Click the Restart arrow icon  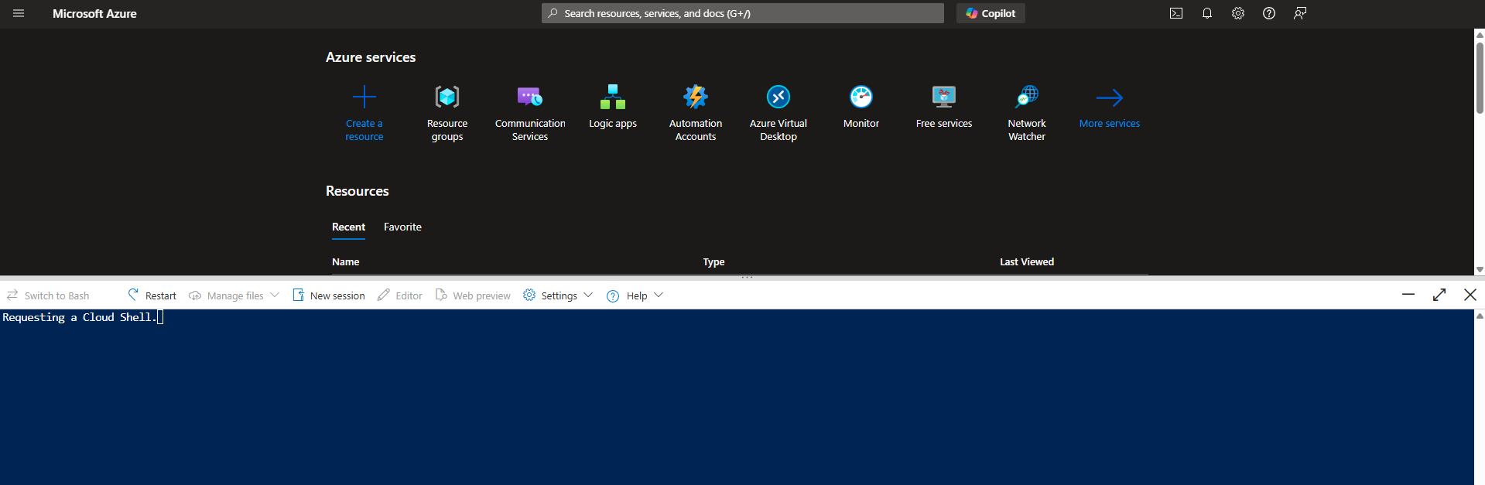(133, 295)
